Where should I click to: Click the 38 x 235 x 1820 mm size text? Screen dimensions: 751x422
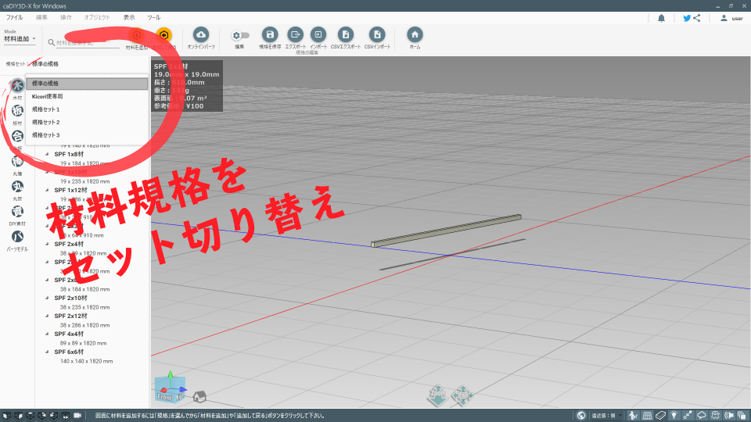pyautogui.click(x=84, y=307)
